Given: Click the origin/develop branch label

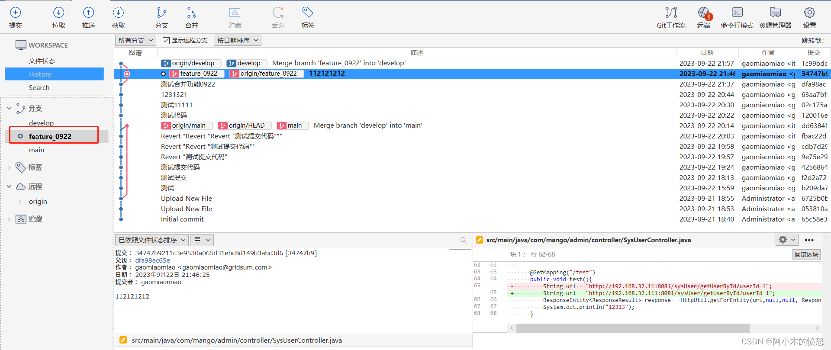Looking at the screenshot, I should tap(191, 63).
